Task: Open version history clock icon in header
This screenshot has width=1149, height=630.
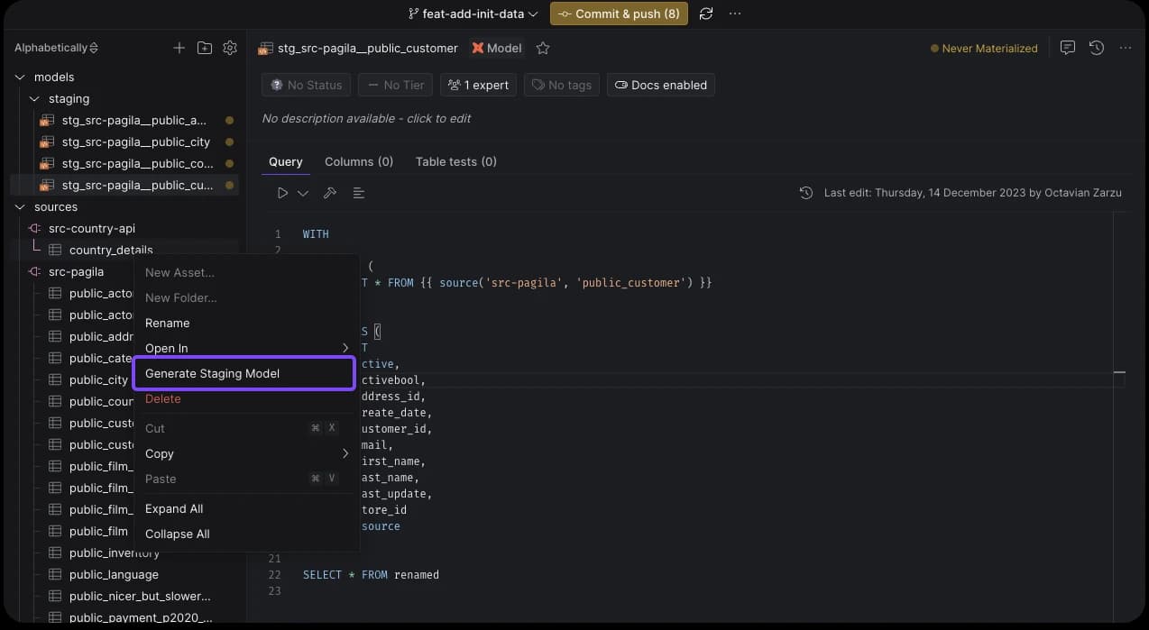Action: (1097, 48)
